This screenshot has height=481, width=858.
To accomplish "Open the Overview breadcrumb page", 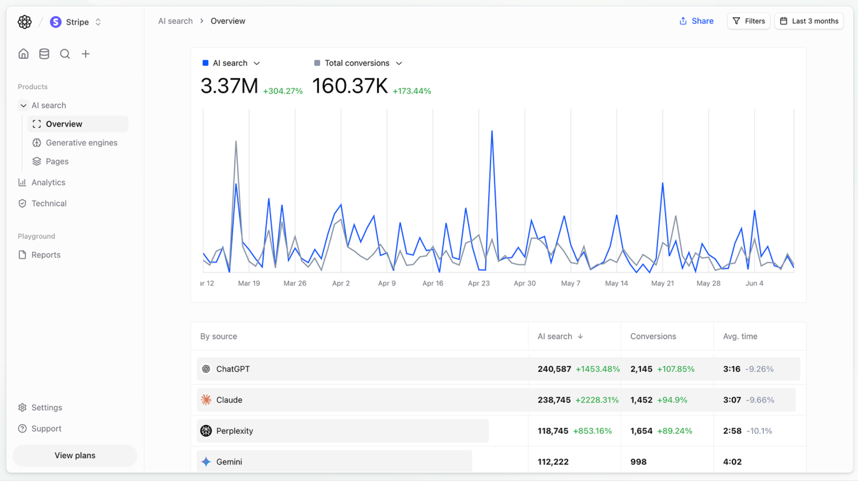I will click(x=228, y=21).
